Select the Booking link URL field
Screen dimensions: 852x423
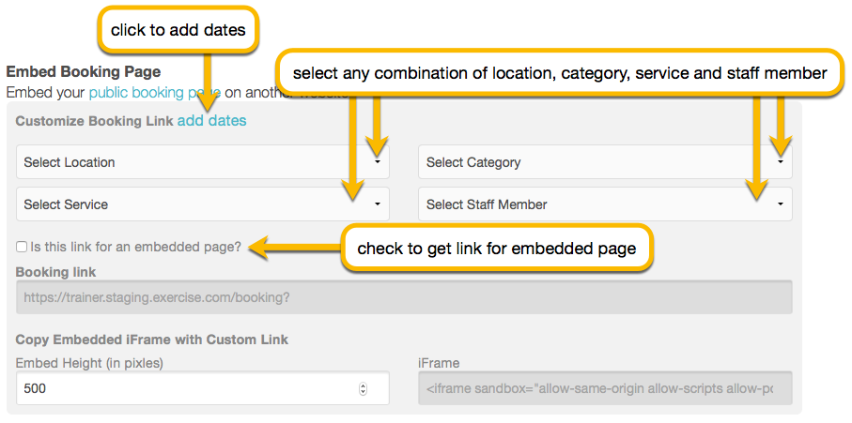[x=404, y=297]
